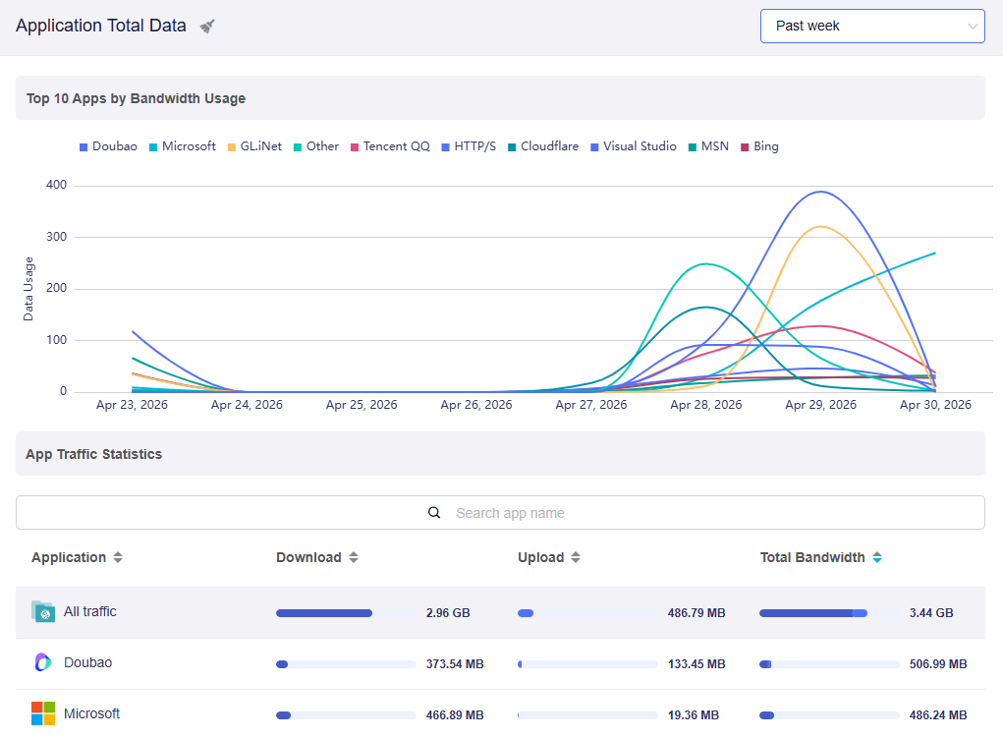The height and width of the screenshot is (739, 1003).
Task: Click the Apr 28, 2026 axis label
Action: pos(706,405)
